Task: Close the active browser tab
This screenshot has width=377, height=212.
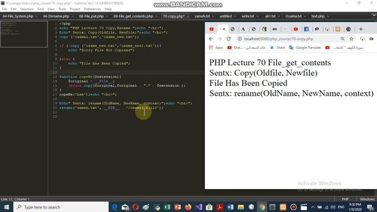Action: (x=224, y=29)
